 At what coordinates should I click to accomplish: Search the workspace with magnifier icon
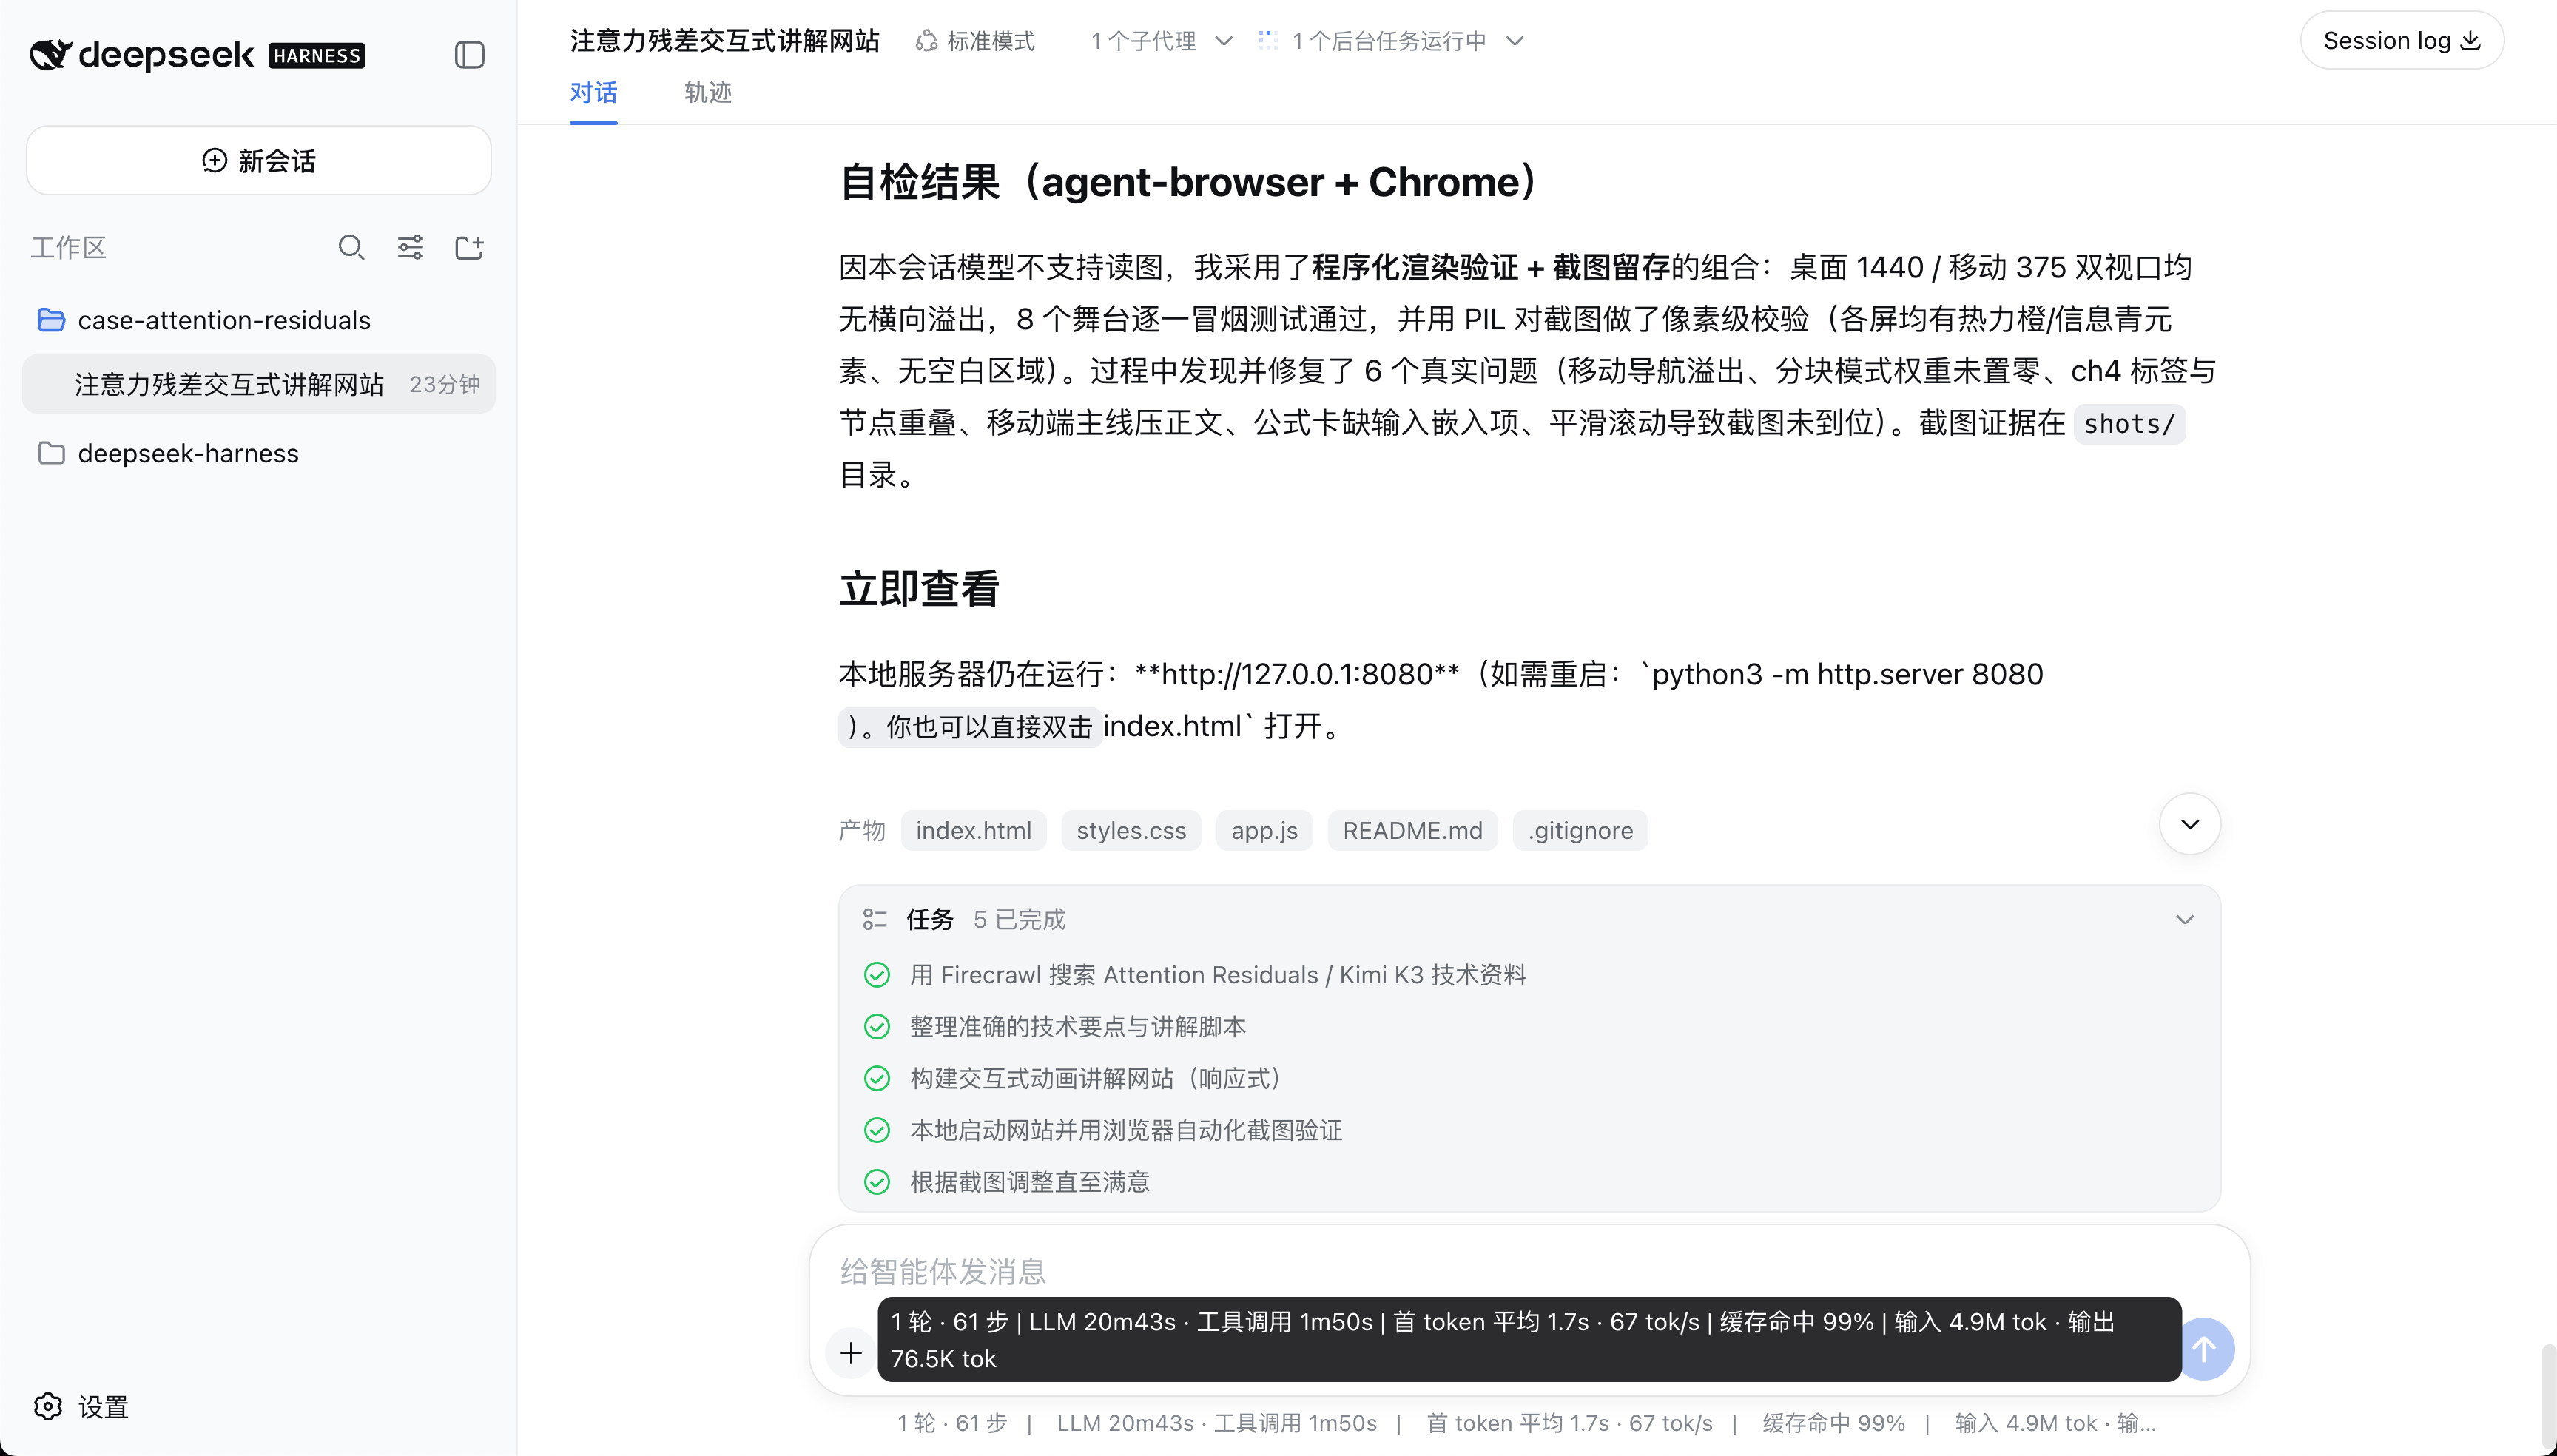351,247
